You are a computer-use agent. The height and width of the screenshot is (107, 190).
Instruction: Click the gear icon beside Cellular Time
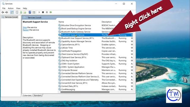click(59, 48)
